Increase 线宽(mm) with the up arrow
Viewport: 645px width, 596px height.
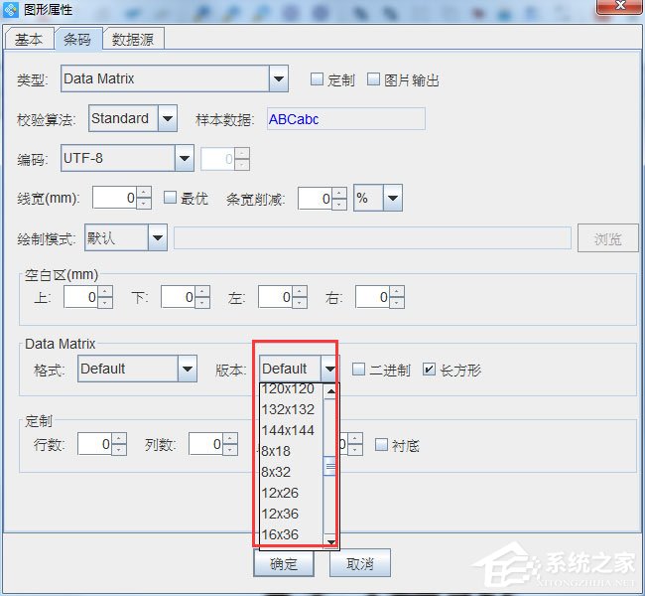(x=144, y=193)
